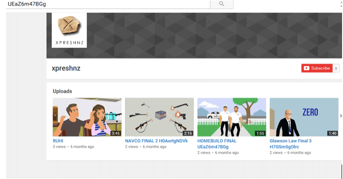Show next uploads with right arrow
The height and width of the screenshot is (179, 343).
[341, 116]
